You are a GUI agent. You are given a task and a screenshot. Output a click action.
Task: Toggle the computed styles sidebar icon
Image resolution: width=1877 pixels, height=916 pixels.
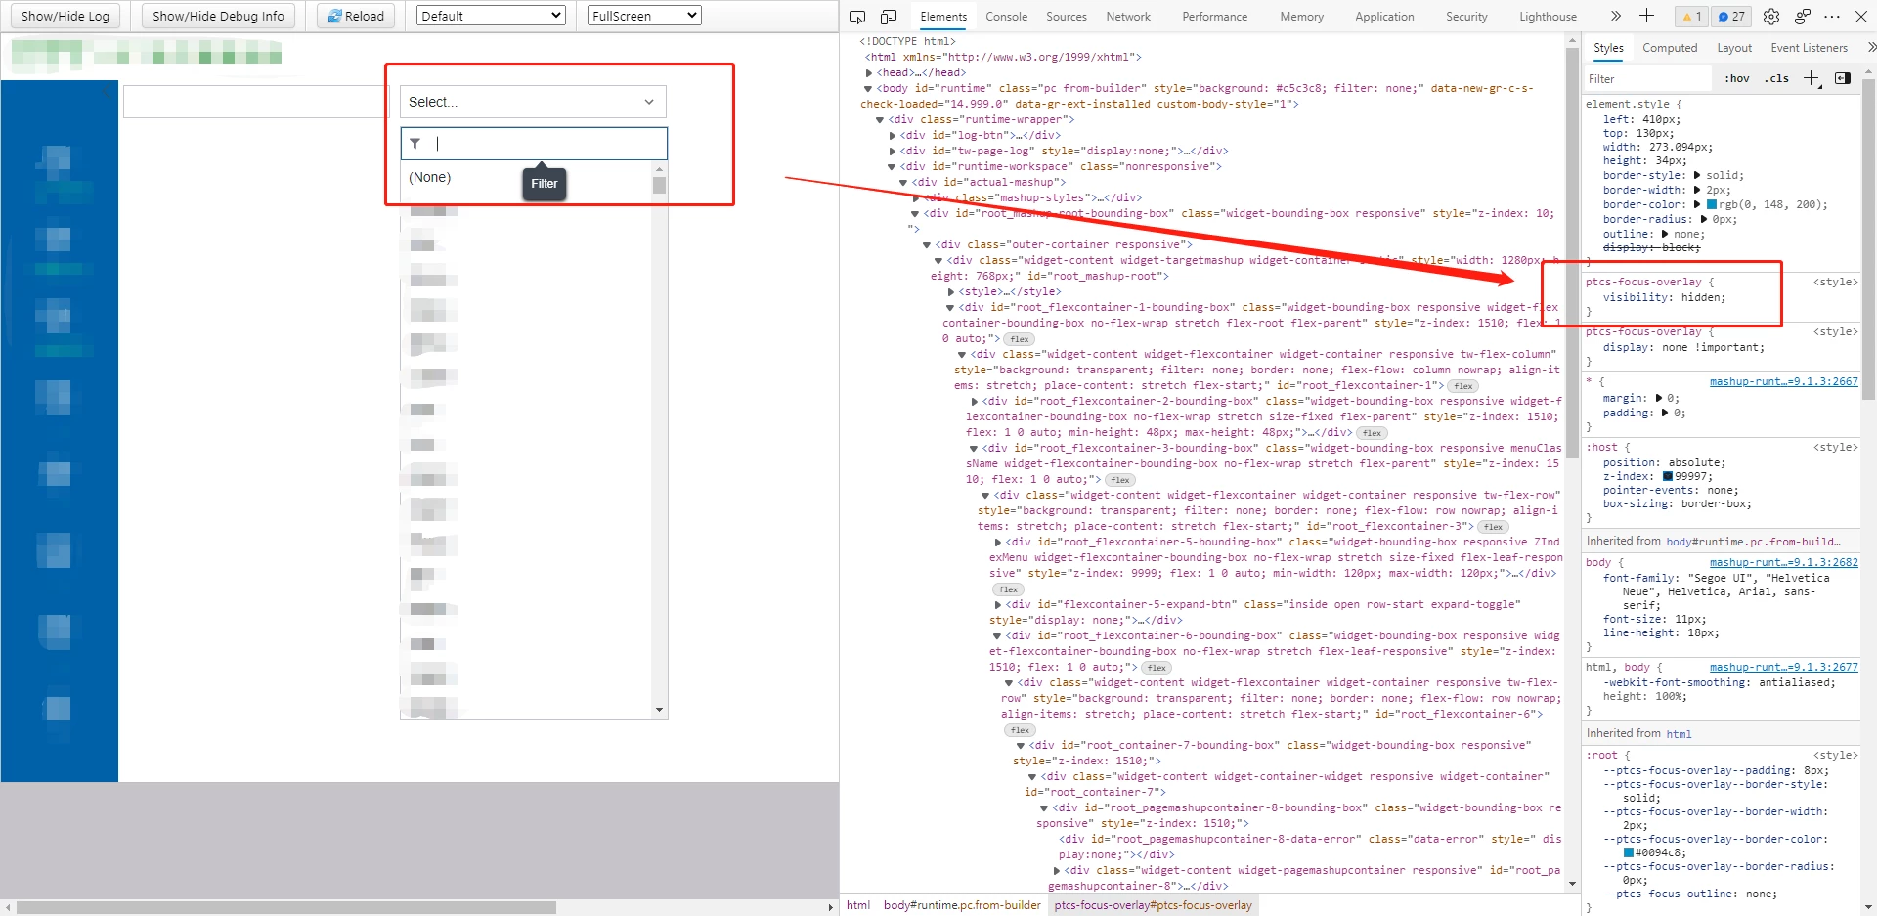click(x=1843, y=78)
